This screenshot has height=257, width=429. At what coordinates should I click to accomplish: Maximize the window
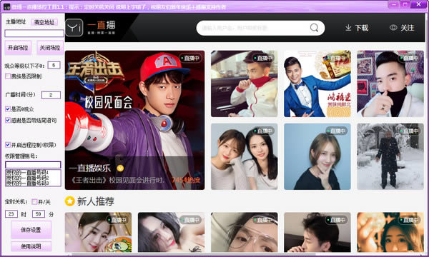tap(405, 4)
